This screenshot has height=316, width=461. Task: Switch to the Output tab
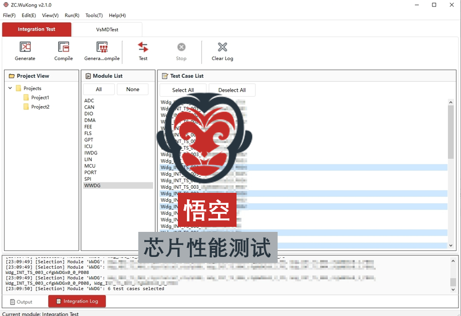coord(21,301)
